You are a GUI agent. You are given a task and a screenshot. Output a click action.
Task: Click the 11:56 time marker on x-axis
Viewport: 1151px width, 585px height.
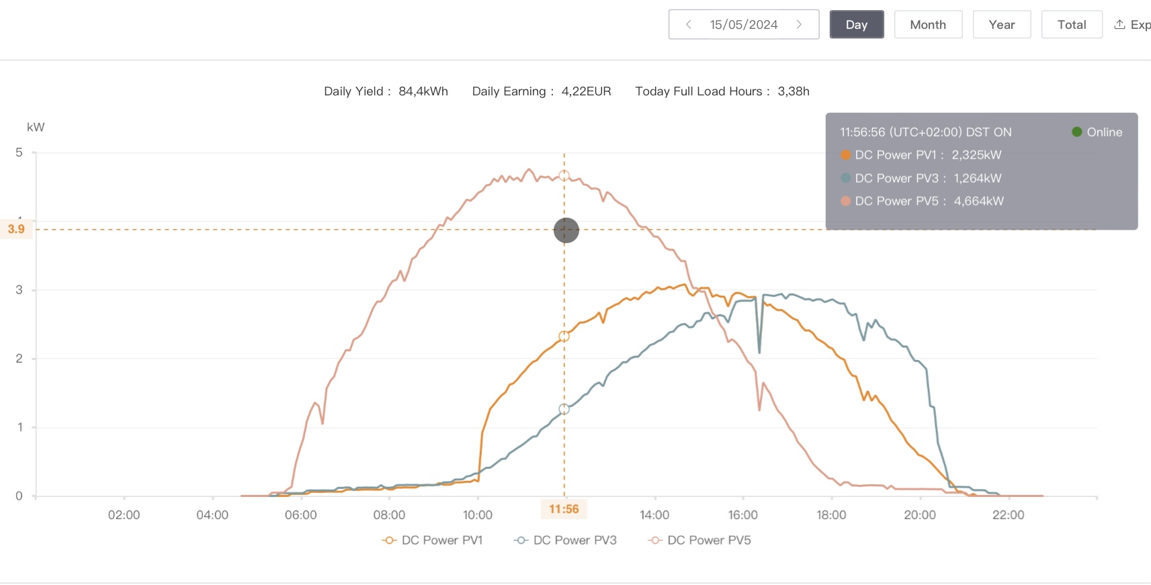564,509
